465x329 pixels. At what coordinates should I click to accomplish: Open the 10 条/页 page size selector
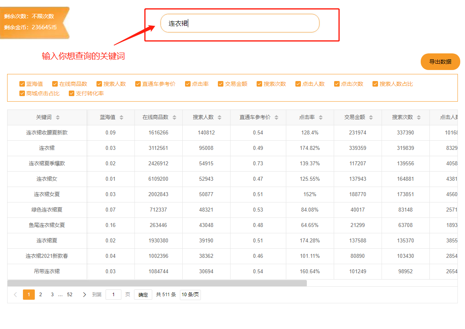coord(190,295)
